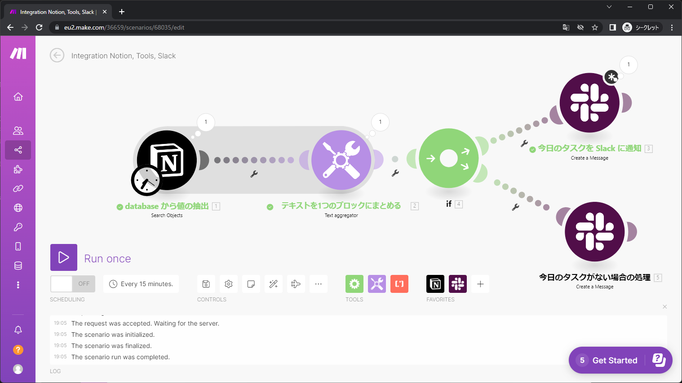Open Scenarios share icon in sidebar
The image size is (682, 383).
[x=18, y=150]
